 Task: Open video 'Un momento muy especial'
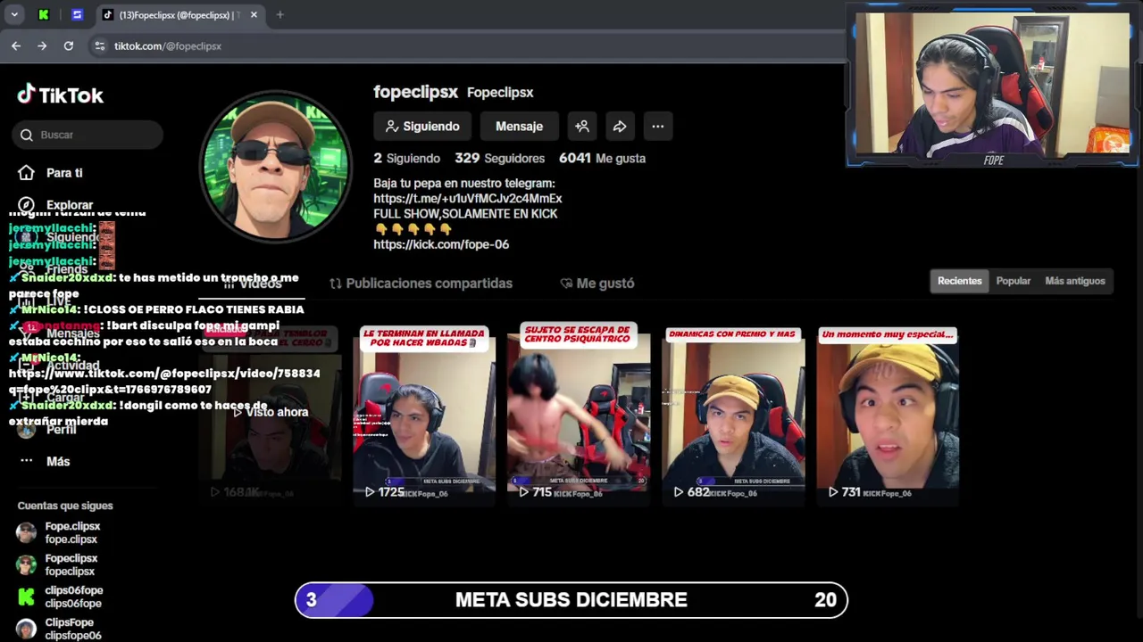tap(888, 413)
